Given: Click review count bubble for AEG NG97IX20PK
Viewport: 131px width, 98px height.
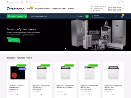Looking at the screenshot, I should tap(41, 94).
